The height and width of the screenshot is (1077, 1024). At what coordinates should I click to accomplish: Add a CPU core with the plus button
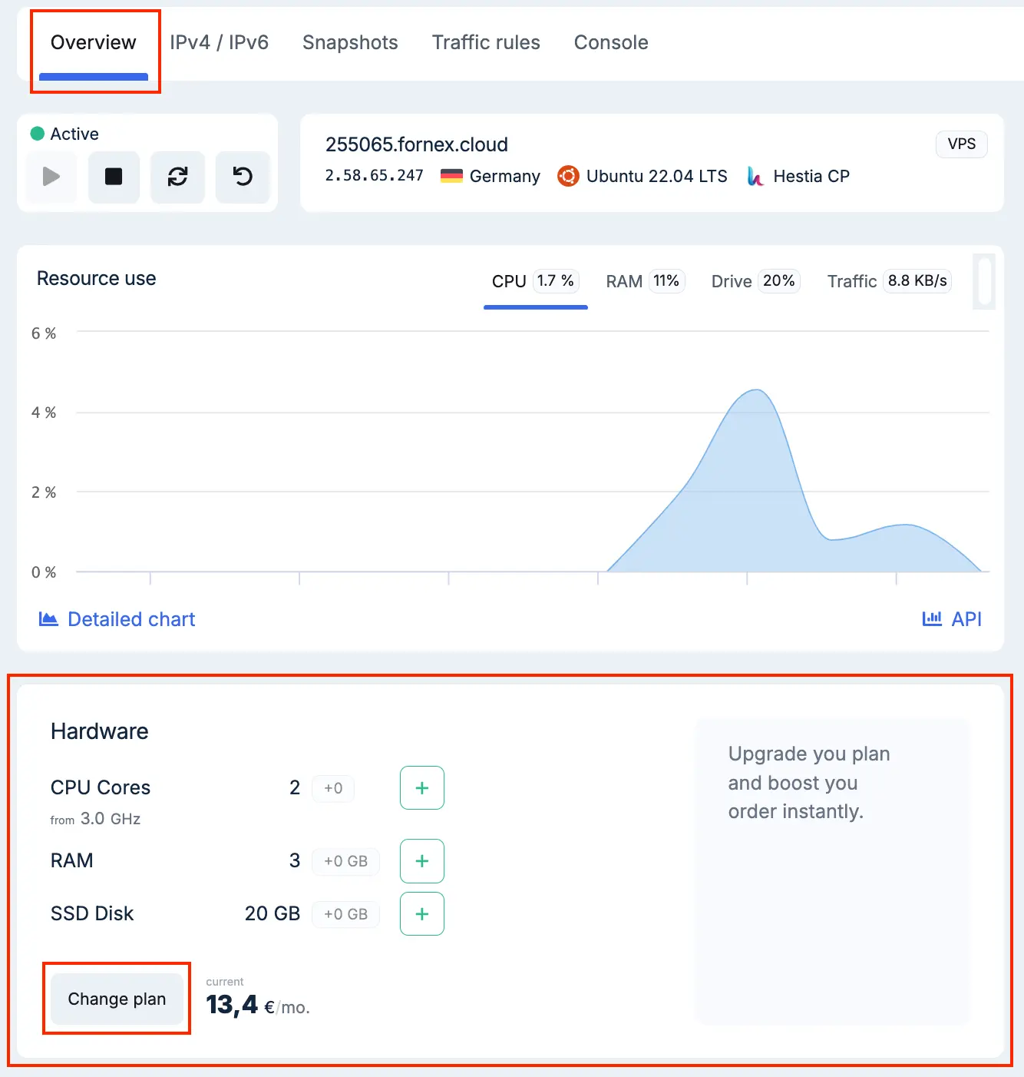(x=422, y=787)
